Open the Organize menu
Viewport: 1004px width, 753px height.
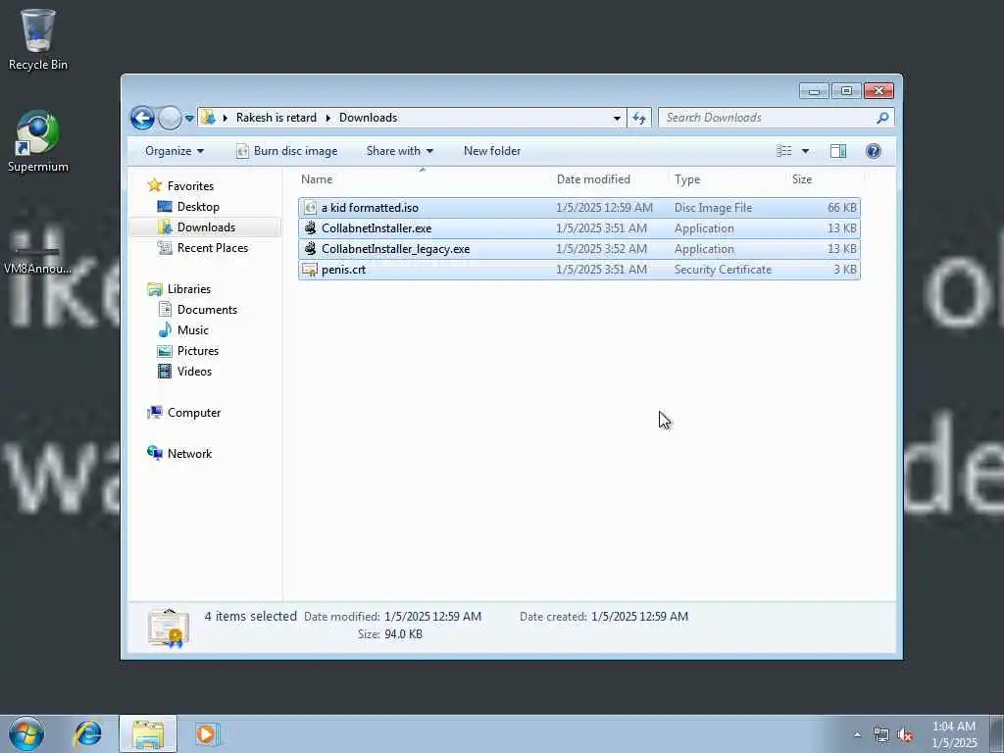click(175, 151)
